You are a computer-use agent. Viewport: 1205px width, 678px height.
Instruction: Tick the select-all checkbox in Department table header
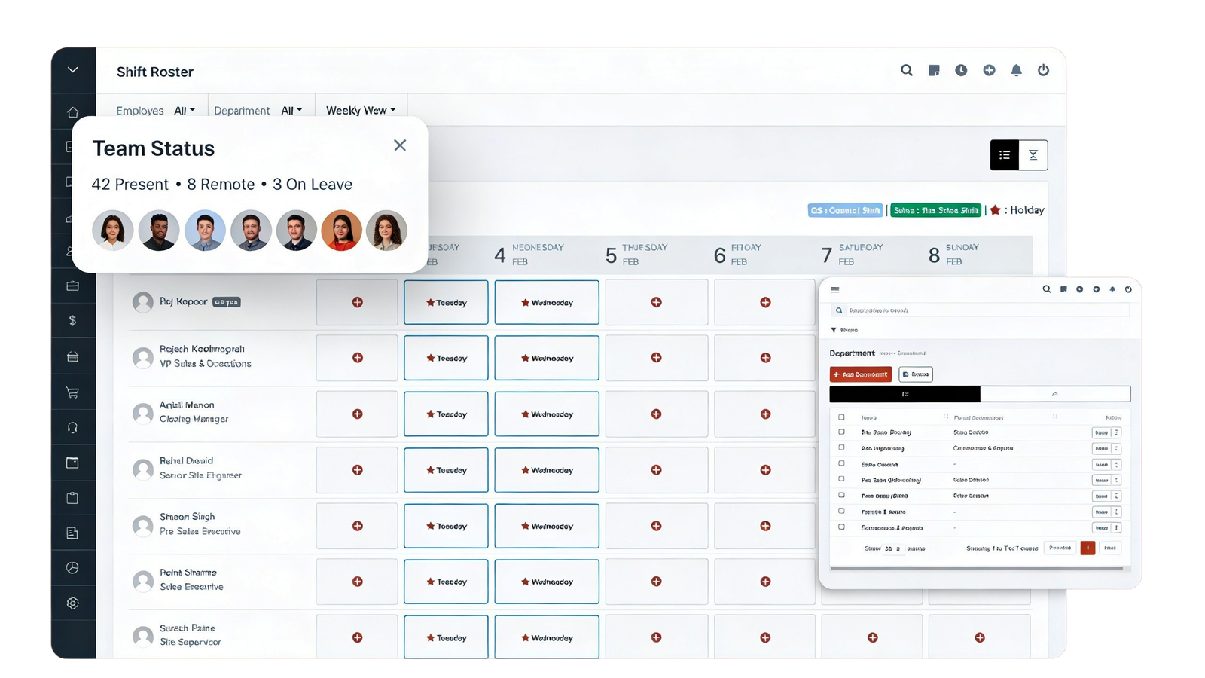(841, 417)
